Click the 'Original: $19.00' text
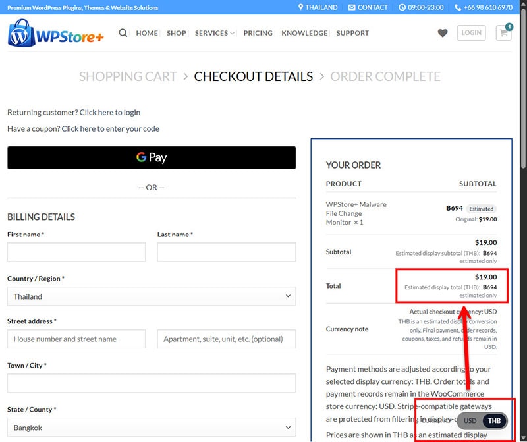The height and width of the screenshot is (442, 527). [476, 219]
